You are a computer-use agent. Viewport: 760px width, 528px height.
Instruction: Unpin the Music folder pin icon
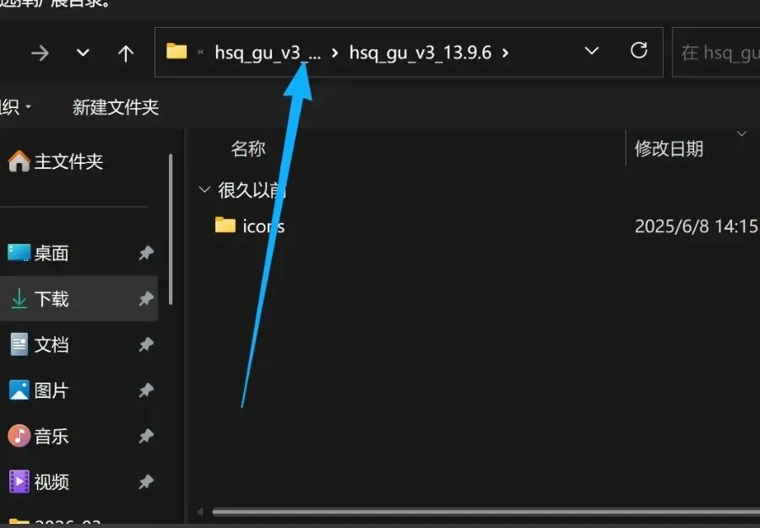tap(146, 436)
